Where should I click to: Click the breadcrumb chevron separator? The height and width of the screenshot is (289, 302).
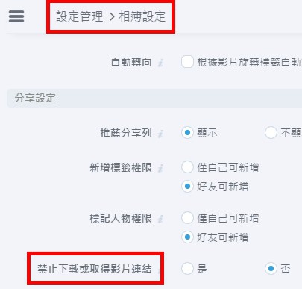112,17
